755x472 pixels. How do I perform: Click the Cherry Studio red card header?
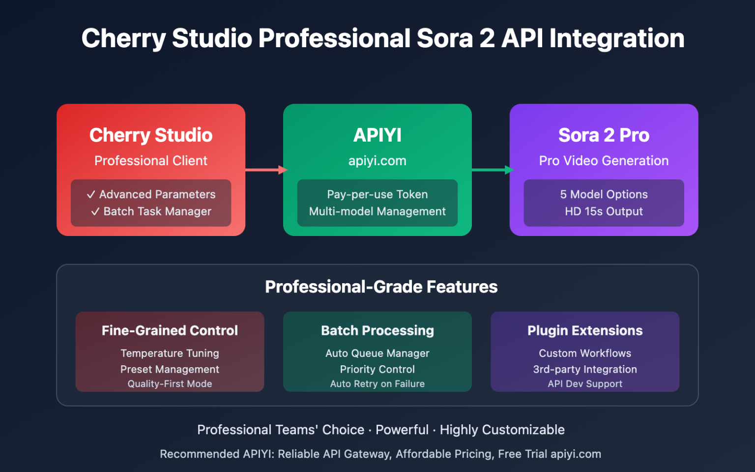click(151, 135)
